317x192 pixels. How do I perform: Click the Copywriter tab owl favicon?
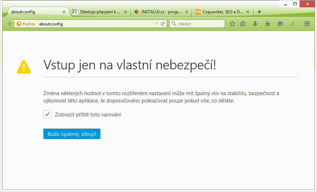click(x=198, y=12)
